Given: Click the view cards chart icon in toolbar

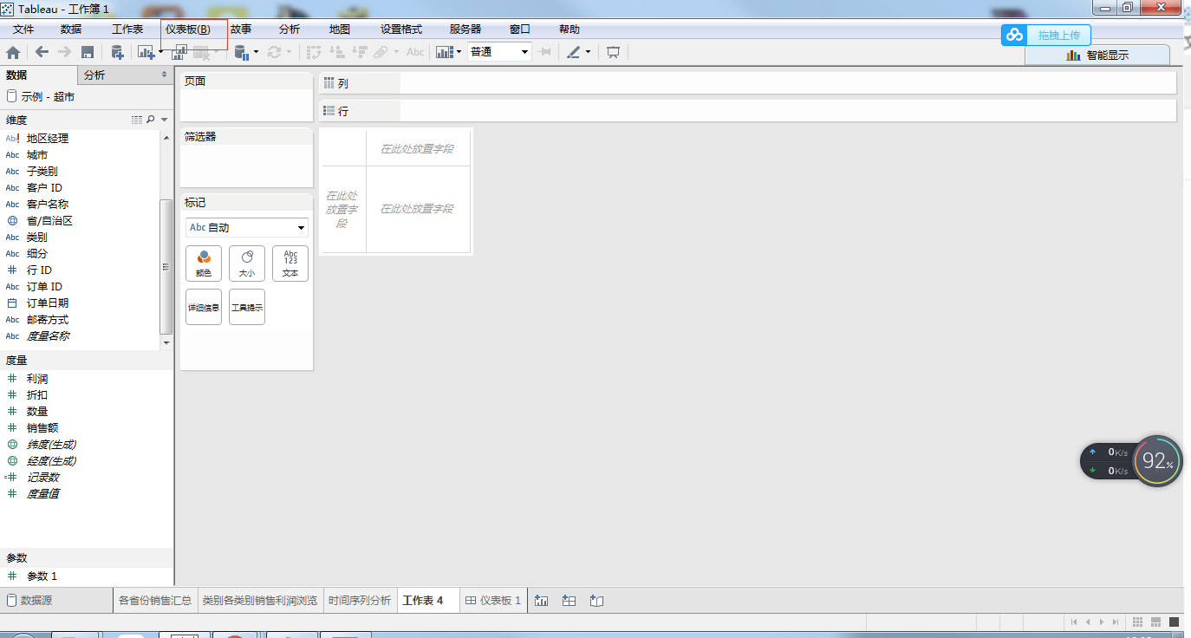Looking at the screenshot, I should coord(445,52).
